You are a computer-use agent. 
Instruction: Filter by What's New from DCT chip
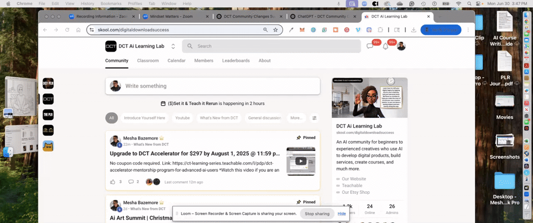coord(219,118)
